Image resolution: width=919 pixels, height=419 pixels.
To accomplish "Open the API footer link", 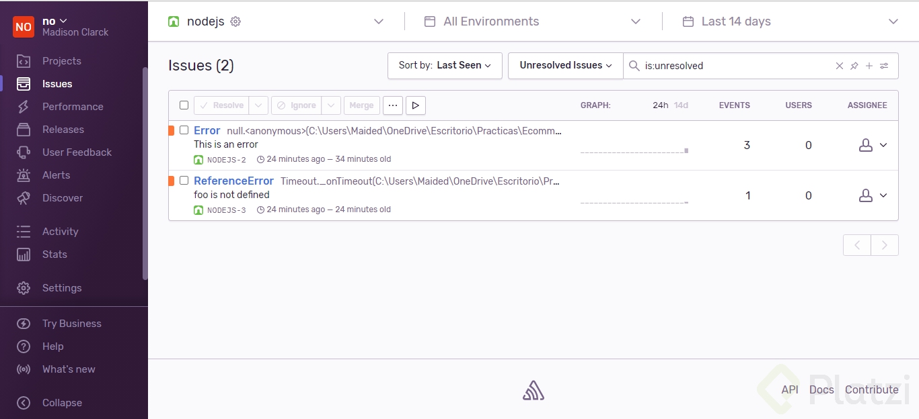I will click(x=790, y=390).
